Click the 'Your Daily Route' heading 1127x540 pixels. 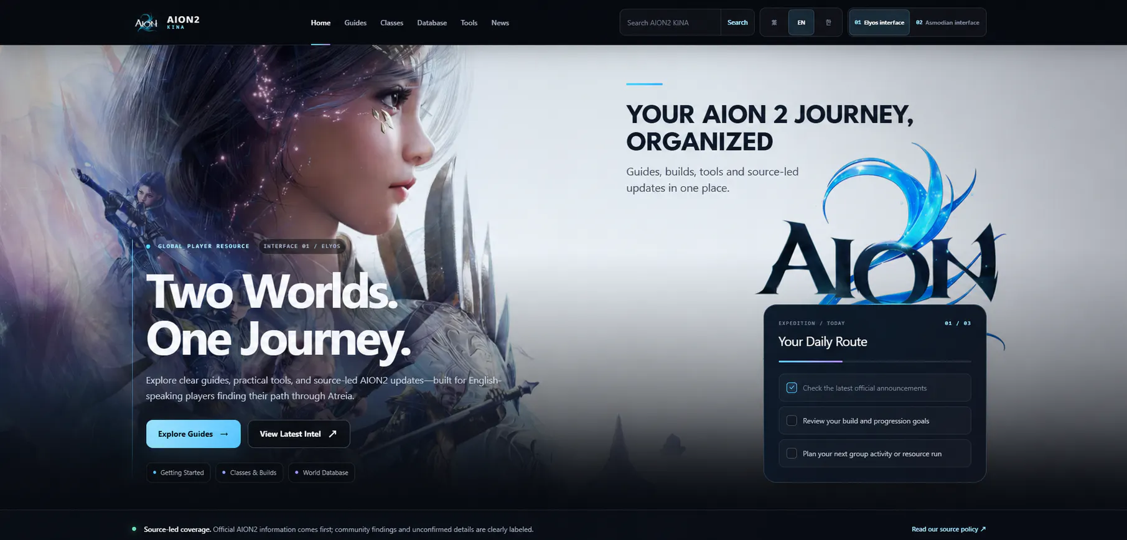pyautogui.click(x=822, y=342)
